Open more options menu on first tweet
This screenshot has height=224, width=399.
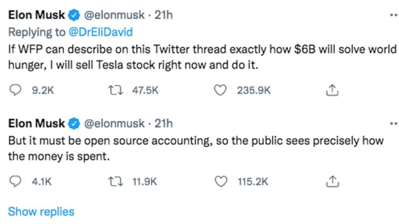coord(394,16)
